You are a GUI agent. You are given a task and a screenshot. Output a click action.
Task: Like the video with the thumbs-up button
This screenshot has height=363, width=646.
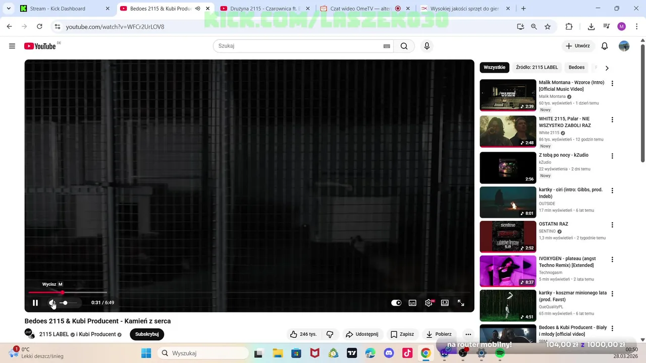(303, 334)
